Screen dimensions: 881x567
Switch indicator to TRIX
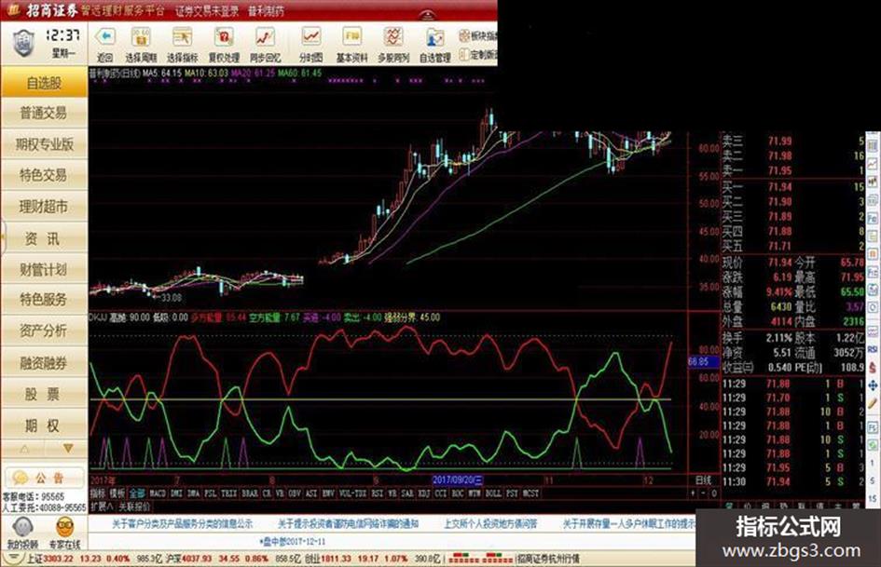pyautogui.click(x=228, y=493)
